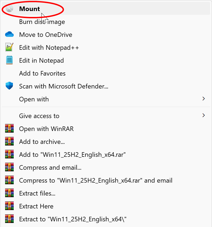Select the Notepad++ icon
This screenshot has height=227, width=212.
click(9, 47)
